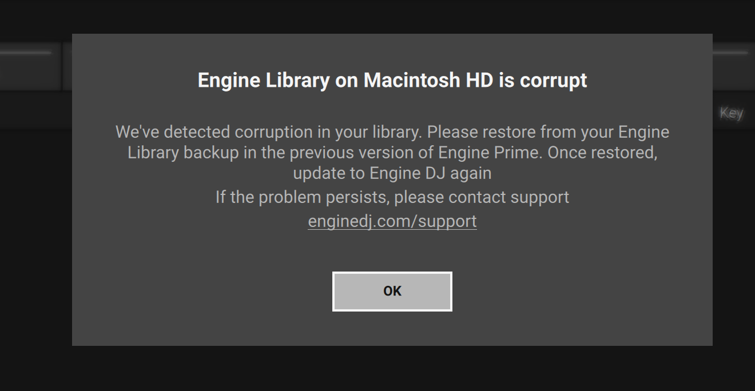Screen dimensions: 755x391
Task: Click "Engine Library" in the dialog heading
Action: pos(263,81)
